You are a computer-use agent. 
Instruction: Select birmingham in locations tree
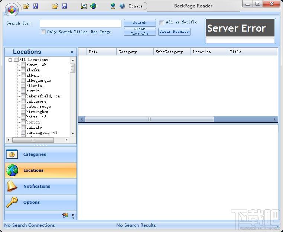coord(38,112)
